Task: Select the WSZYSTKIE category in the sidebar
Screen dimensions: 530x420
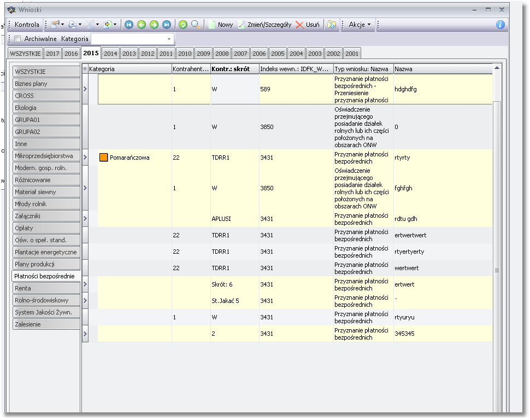Action: tap(46, 72)
